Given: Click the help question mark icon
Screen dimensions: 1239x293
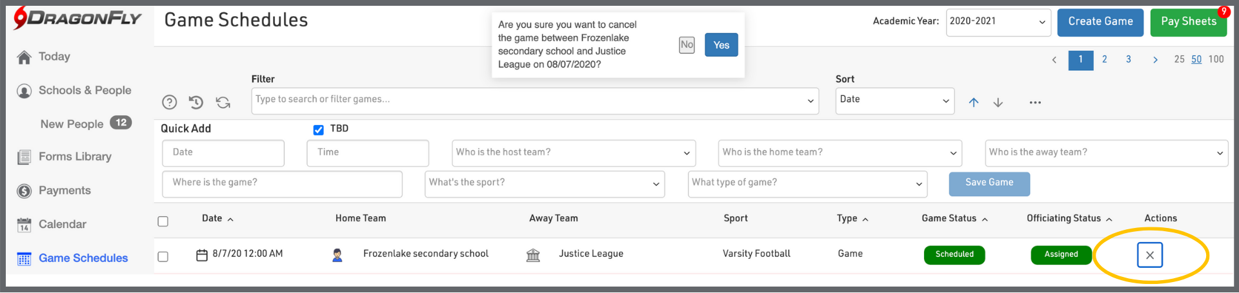Looking at the screenshot, I should coord(169,102).
